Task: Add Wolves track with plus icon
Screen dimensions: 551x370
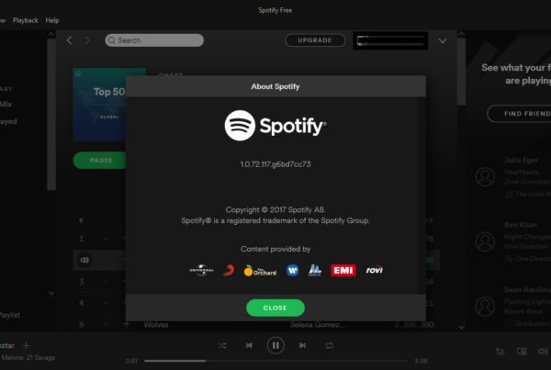Action: [127, 324]
